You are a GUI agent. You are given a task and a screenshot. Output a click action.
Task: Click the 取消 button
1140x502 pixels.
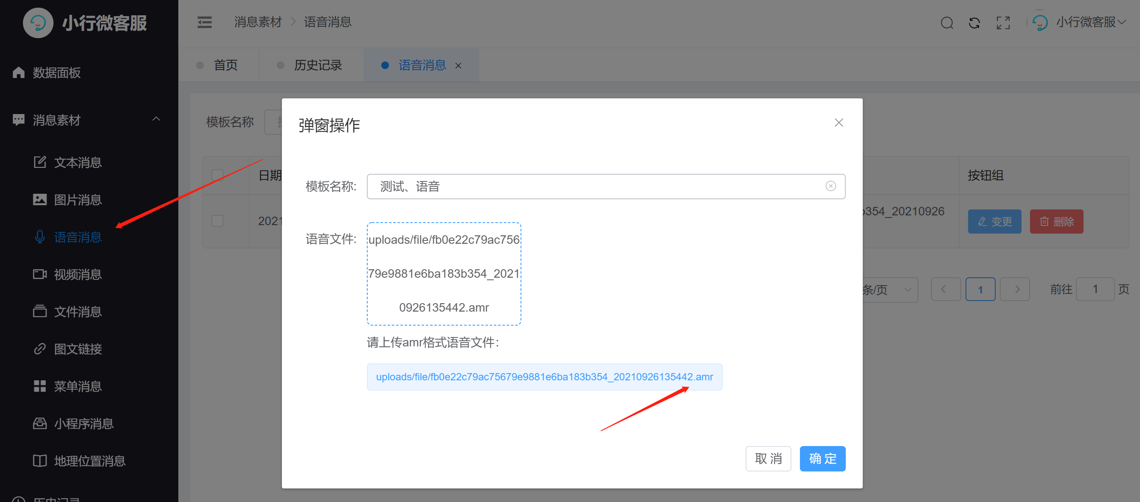pos(768,458)
